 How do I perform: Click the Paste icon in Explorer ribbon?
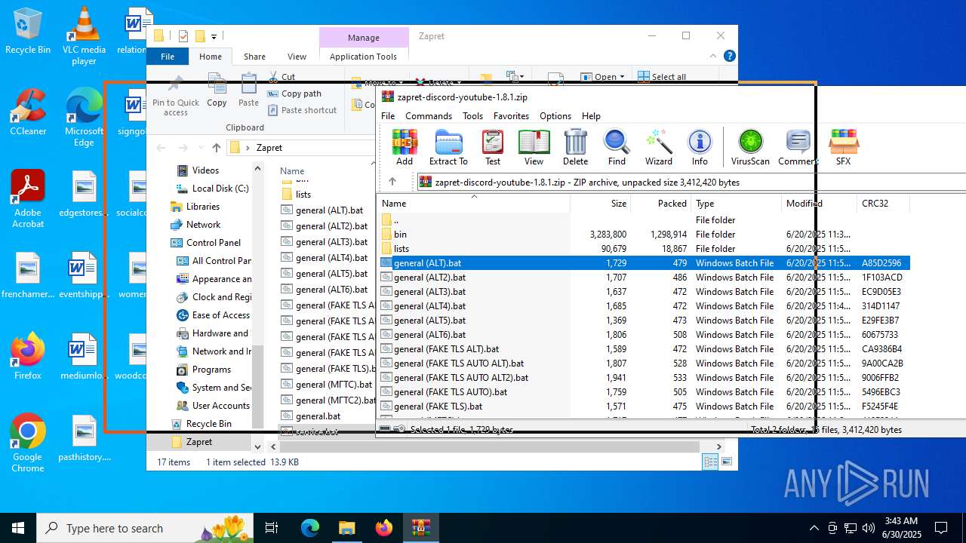coord(248,90)
